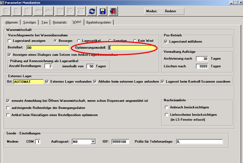Save settings with the floppy disk icon
Viewport: 243px width, 163px height.
[x=102, y=11]
